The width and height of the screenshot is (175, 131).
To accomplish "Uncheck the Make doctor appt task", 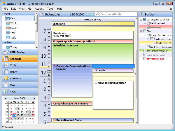I will click(x=145, y=55).
